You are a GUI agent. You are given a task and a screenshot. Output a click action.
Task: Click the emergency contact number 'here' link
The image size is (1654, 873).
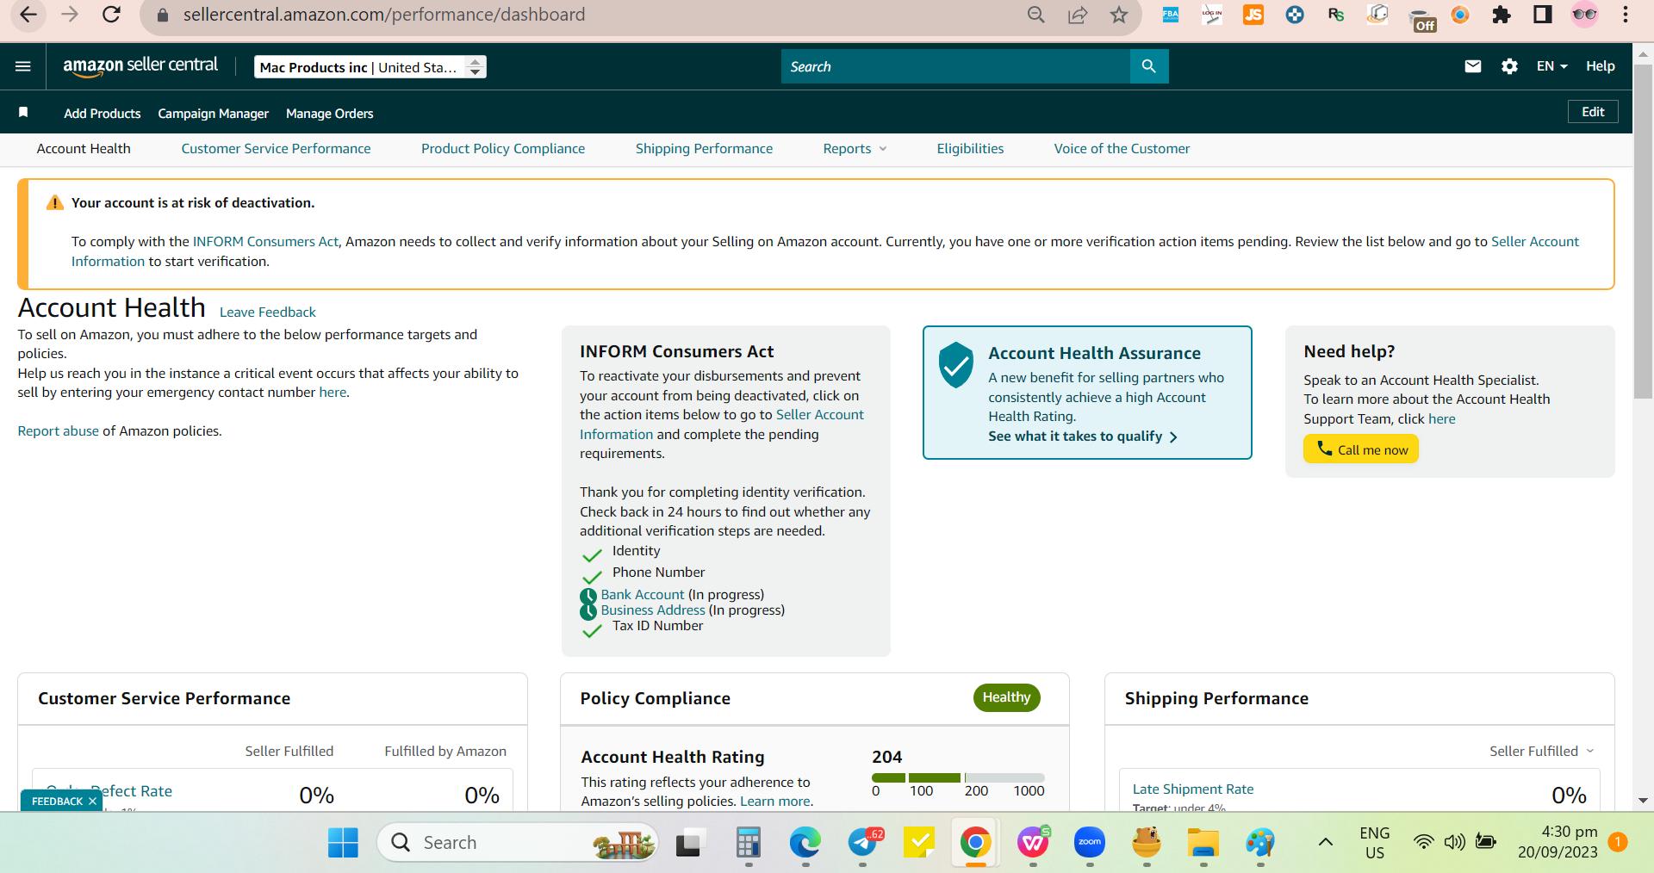[333, 393]
